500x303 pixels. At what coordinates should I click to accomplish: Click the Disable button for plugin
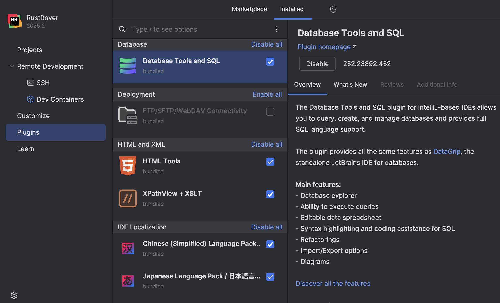click(317, 64)
